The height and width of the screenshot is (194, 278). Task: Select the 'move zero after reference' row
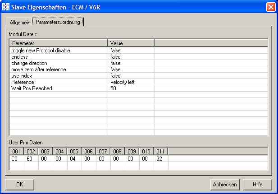pos(139,69)
